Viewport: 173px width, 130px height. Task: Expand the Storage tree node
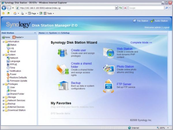[x=3, y=97]
